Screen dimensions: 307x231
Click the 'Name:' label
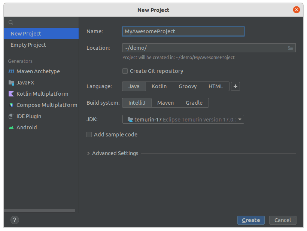coord(95,31)
